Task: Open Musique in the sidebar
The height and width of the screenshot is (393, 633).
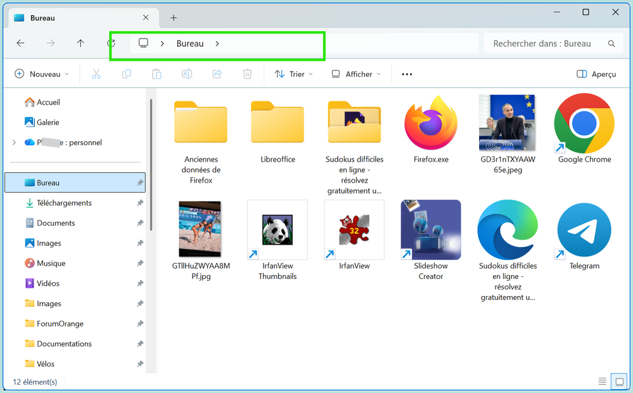Action: tap(45, 263)
